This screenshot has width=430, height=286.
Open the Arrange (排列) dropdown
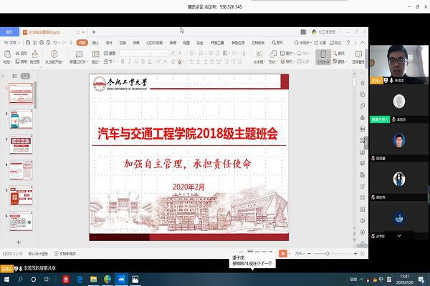point(287,61)
